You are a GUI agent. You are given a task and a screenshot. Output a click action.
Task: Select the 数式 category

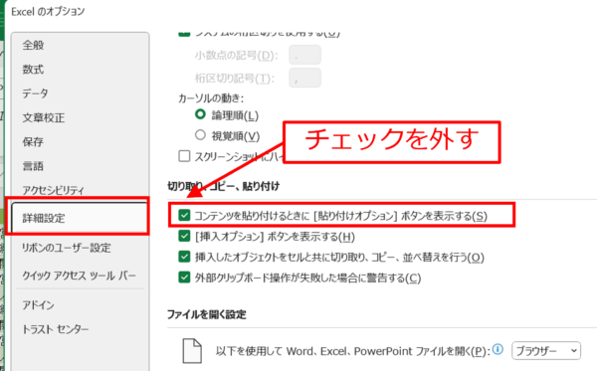33,70
